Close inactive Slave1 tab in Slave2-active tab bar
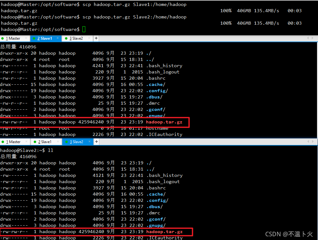The image size is (318, 240). [58, 141]
